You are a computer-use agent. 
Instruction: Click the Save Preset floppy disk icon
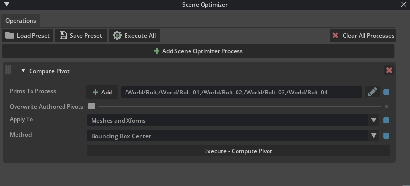(63, 35)
